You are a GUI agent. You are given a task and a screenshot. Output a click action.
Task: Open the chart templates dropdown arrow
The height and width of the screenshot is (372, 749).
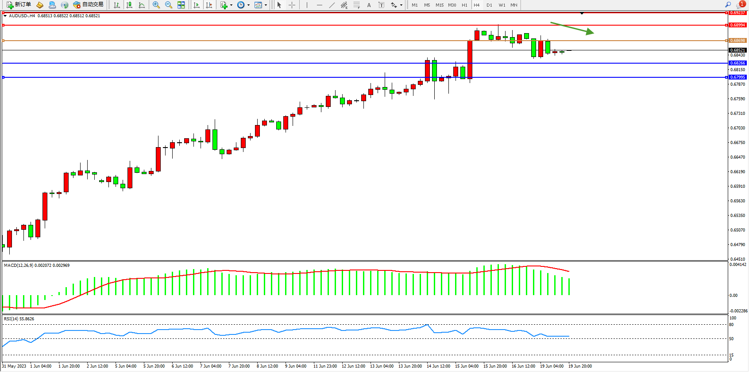(266, 5)
